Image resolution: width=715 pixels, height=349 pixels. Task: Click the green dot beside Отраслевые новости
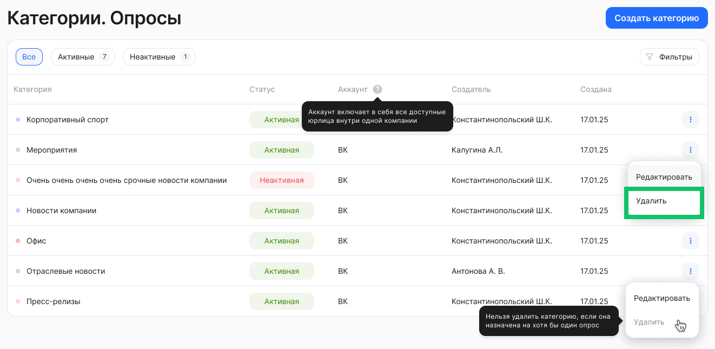18,271
